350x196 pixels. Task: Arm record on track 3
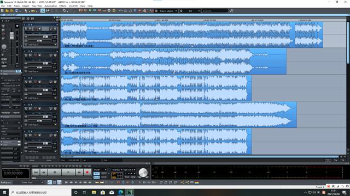tap(36, 82)
